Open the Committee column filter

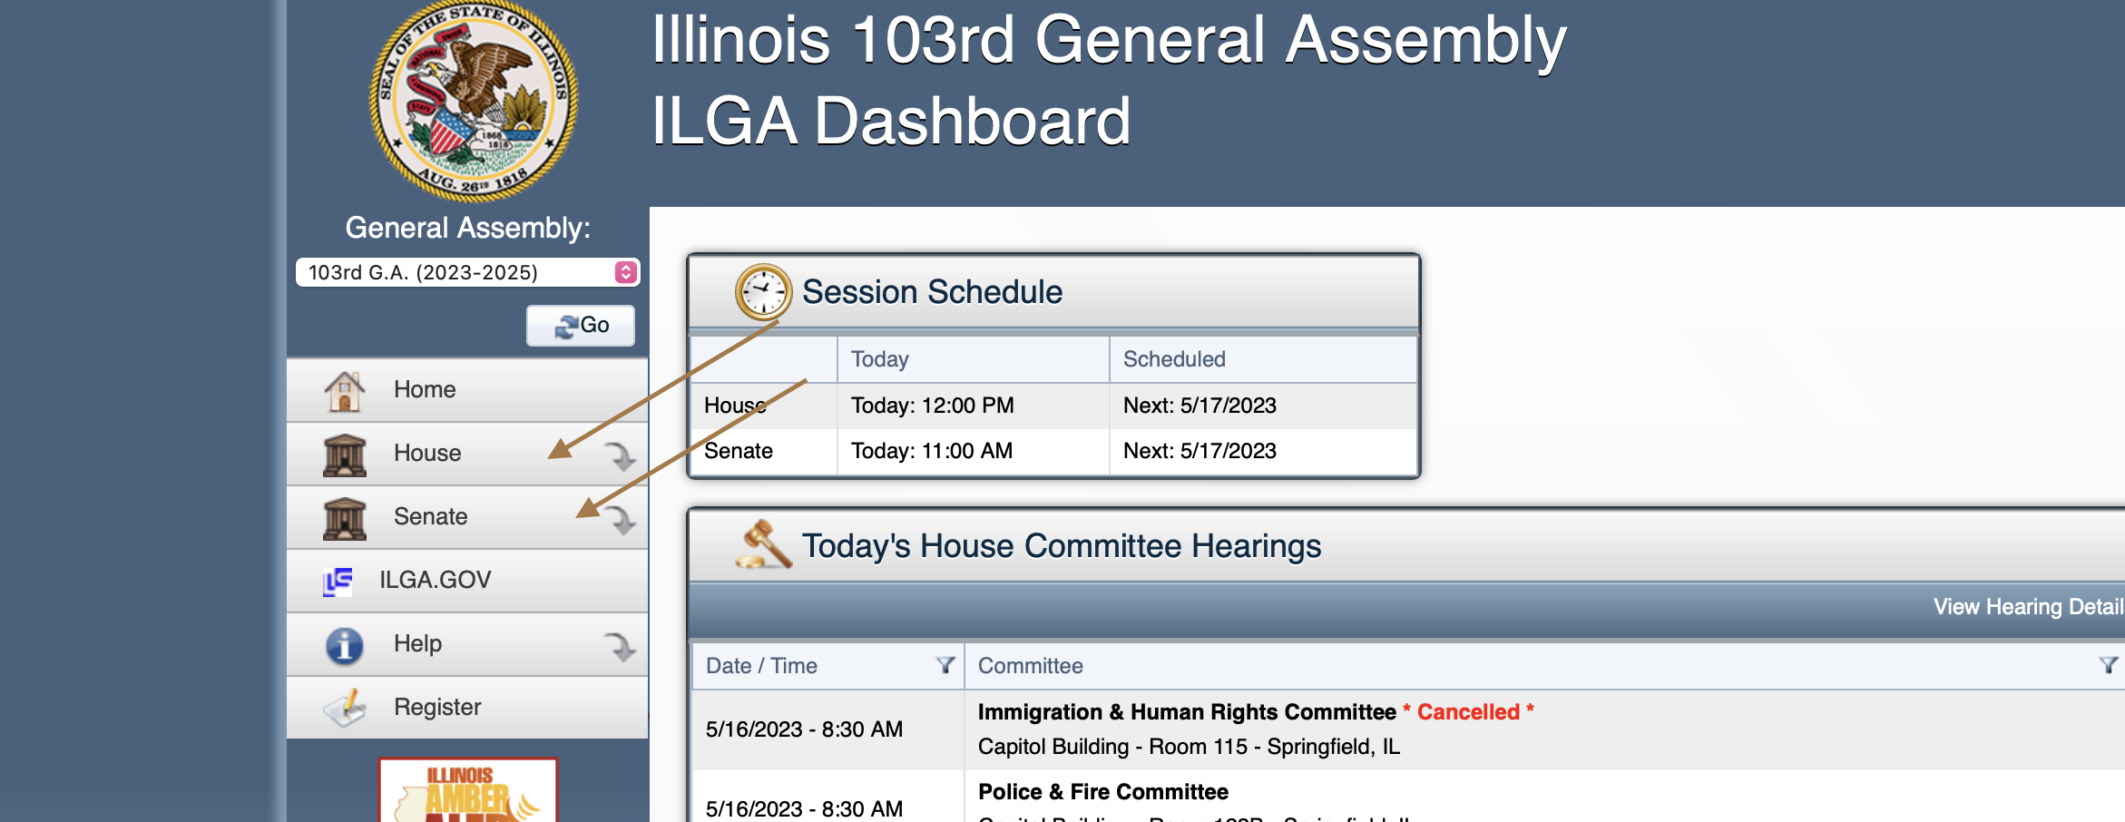click(2108, 666)
